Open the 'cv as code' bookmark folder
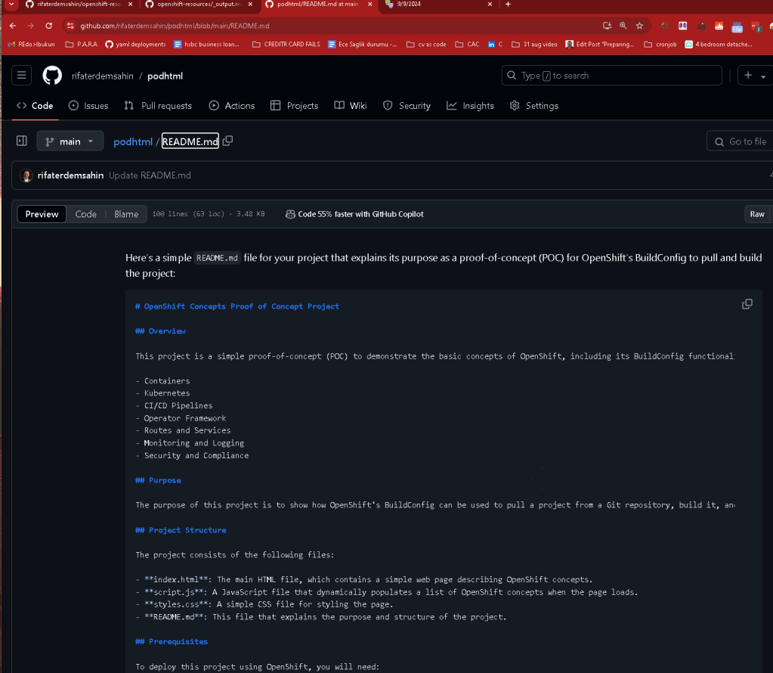Image resolution: width=773 pixels, height=673 pixels. [x=426, y=45]
